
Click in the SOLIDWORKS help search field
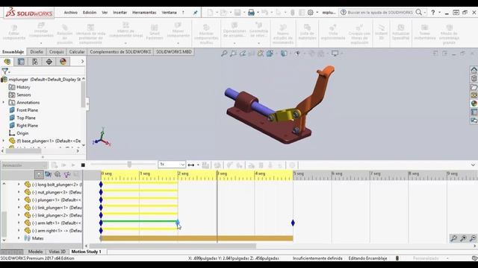(380, 13)
